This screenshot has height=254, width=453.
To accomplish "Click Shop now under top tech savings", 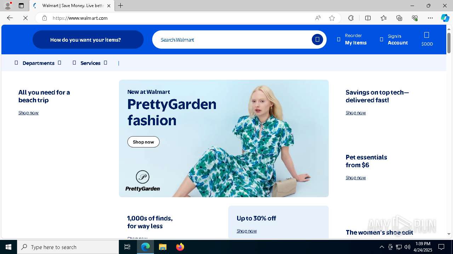I will click(356, 113).
